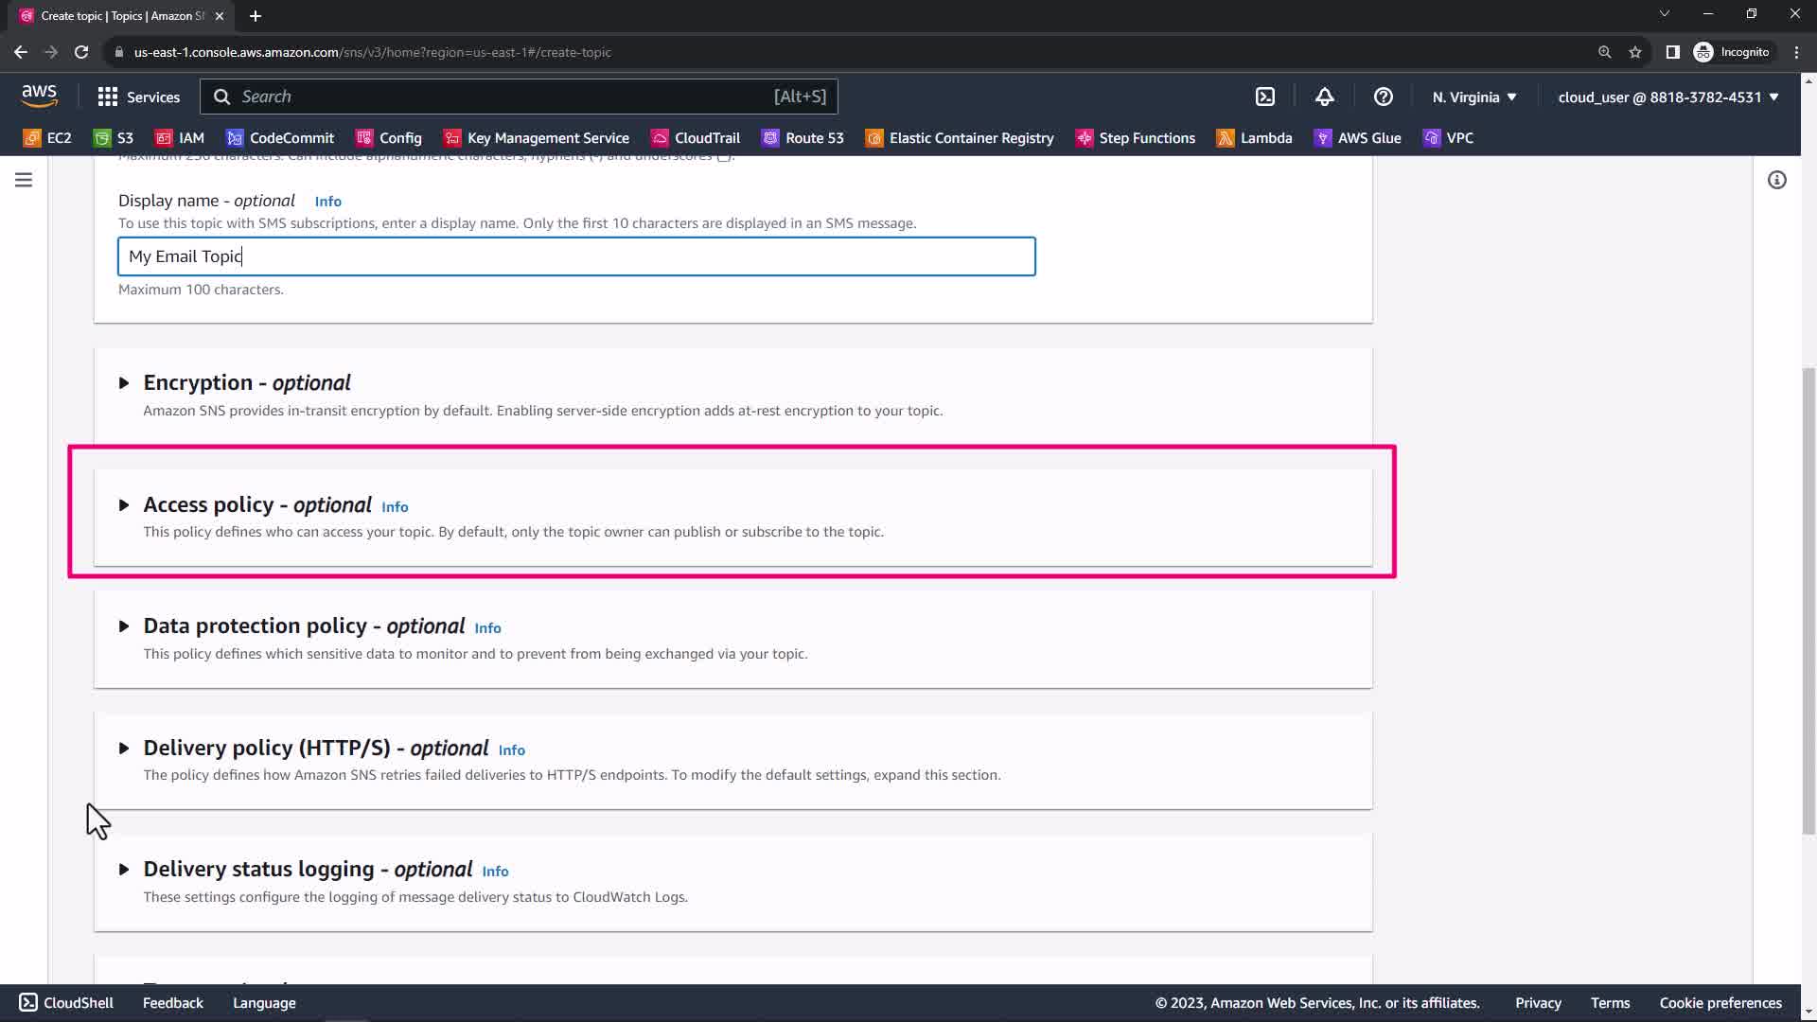
Task: Open the hamburger side navigation menu
Action: coord(24,180)
